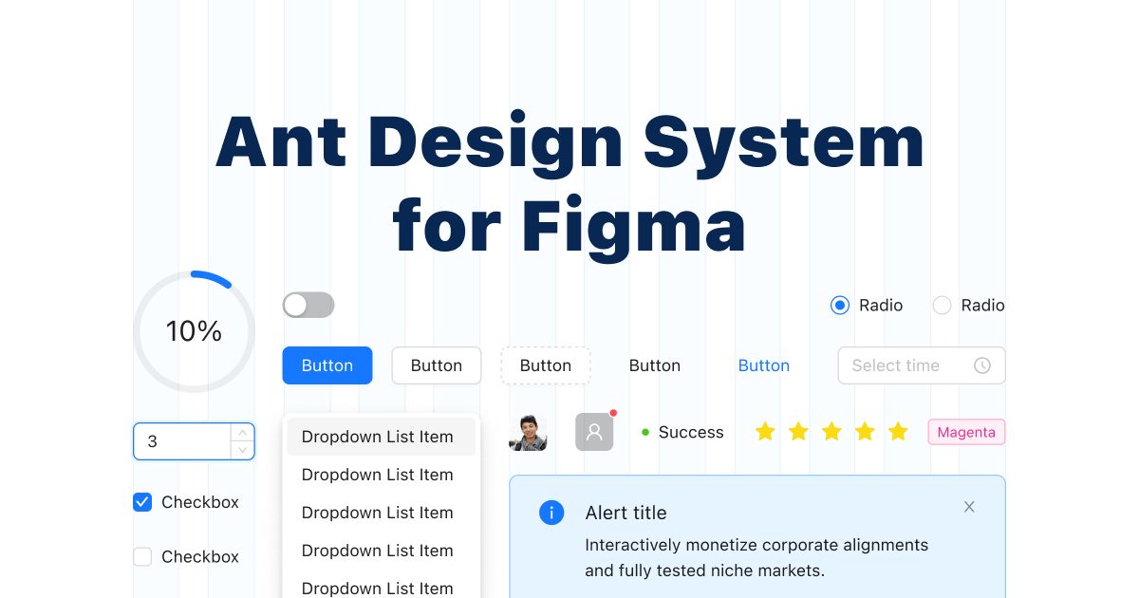Select the unselected Radio button

pos(942,305)
